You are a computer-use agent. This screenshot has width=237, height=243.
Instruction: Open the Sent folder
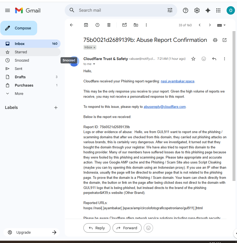pos(30,69)
